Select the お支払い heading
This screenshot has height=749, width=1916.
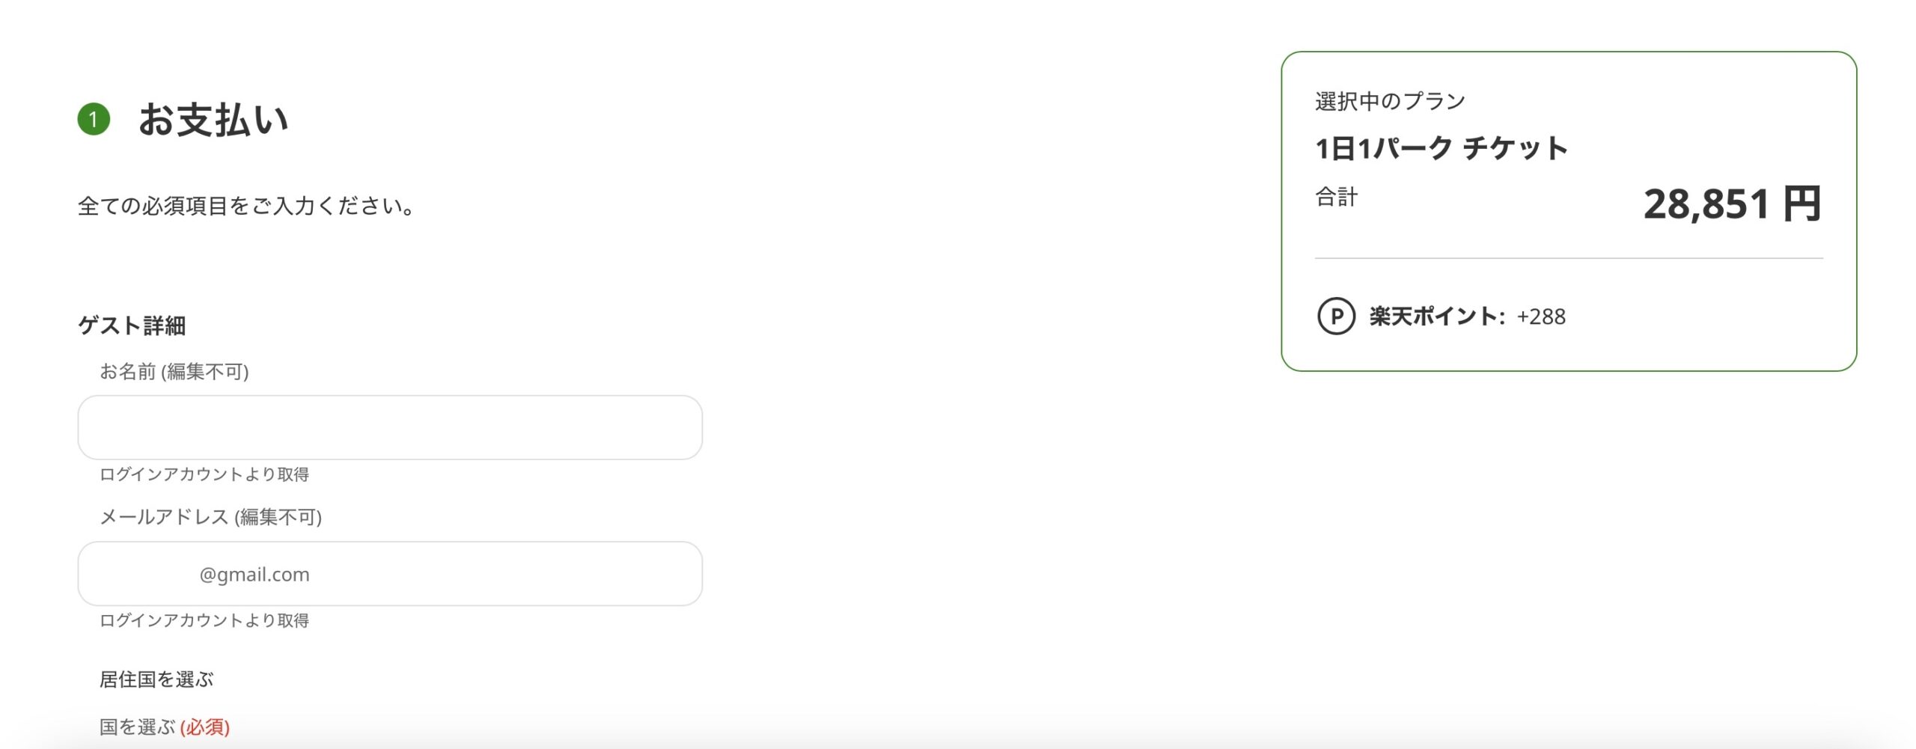pos(213,120)
